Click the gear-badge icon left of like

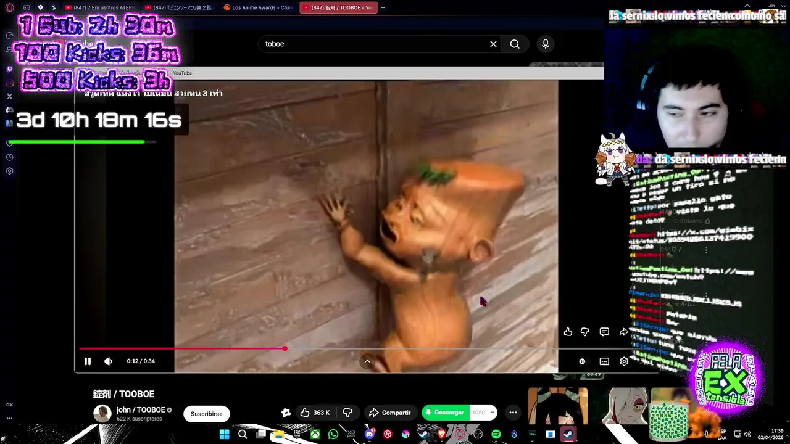point(286,413)
